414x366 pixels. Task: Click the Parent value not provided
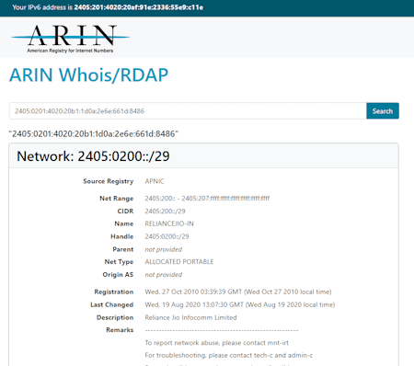164,249
